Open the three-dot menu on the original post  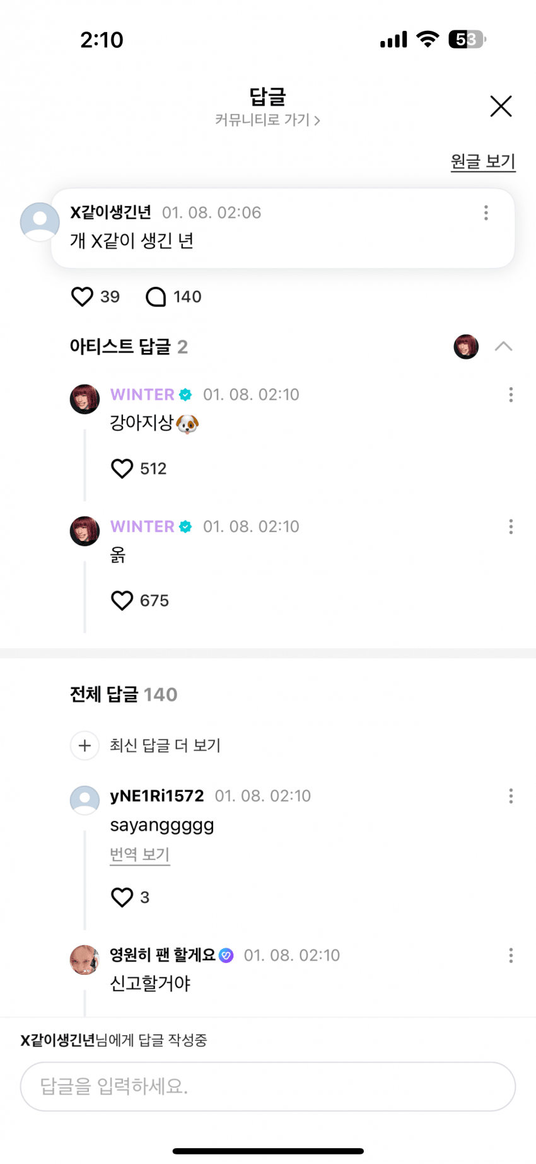pos(486,213)
